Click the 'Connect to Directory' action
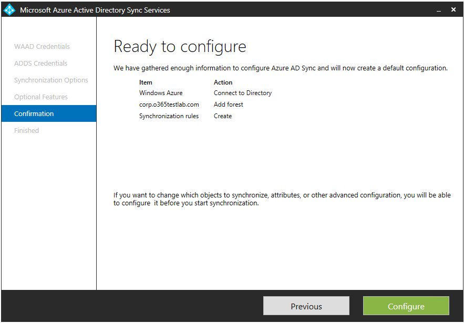 (x=243, y=93)
